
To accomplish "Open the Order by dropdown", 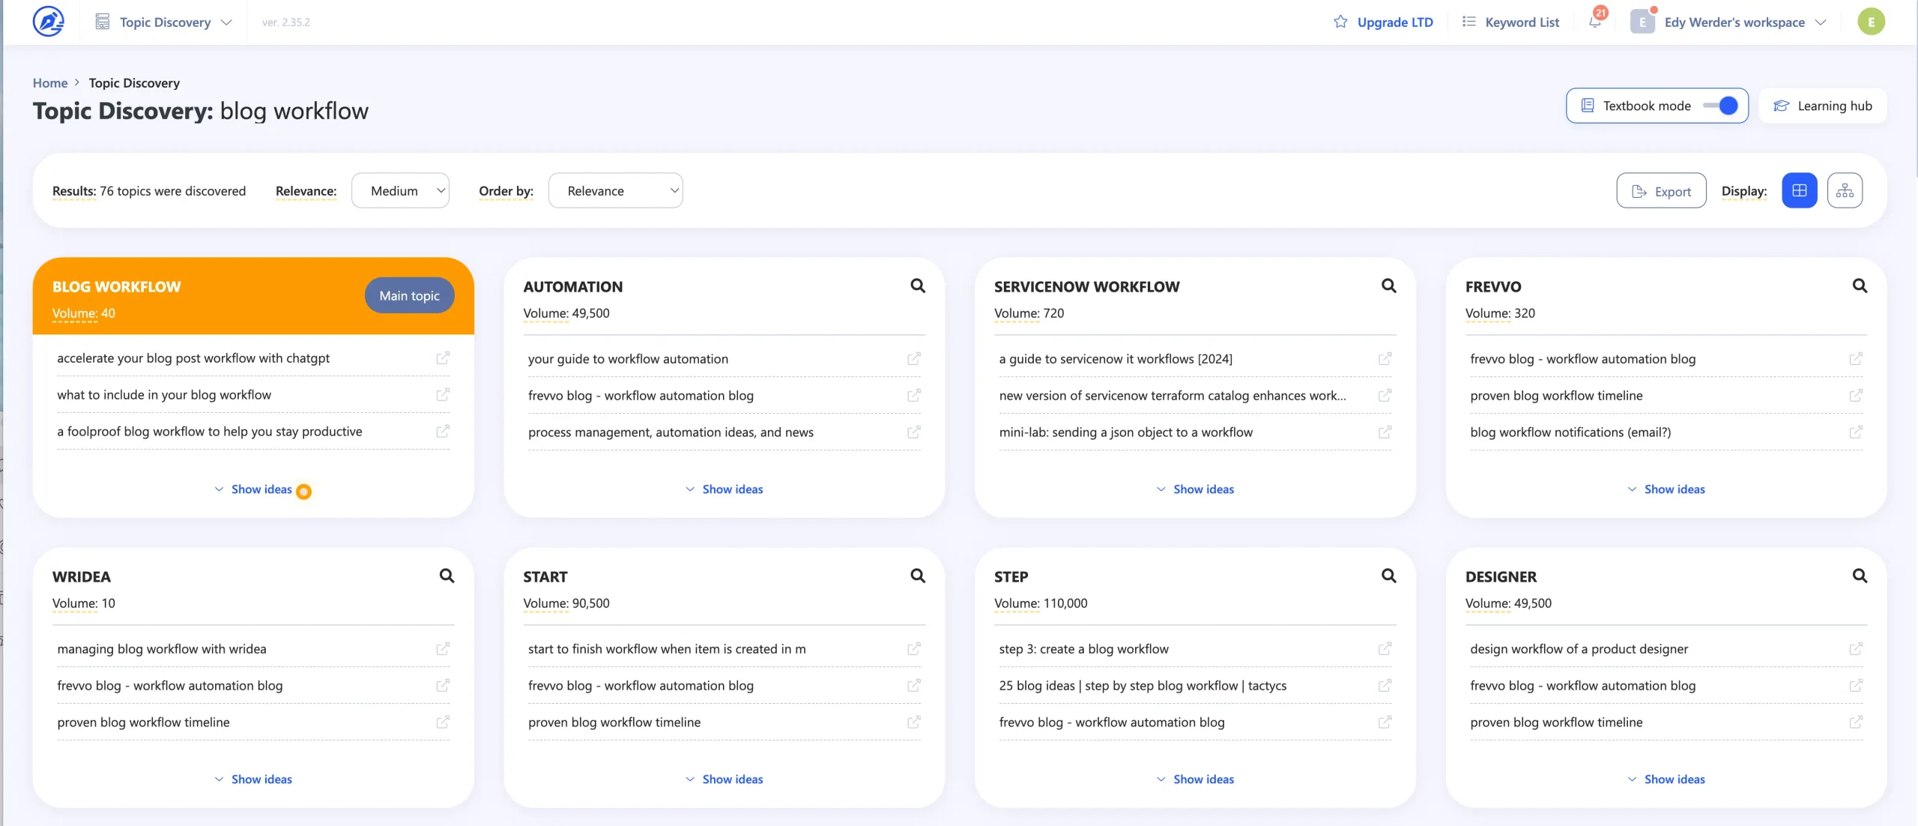I will pos(615,190).
